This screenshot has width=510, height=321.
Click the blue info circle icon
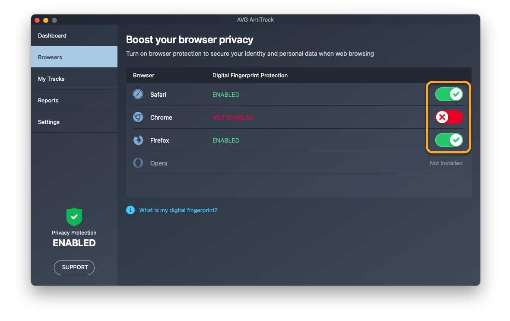click(130, 210)
